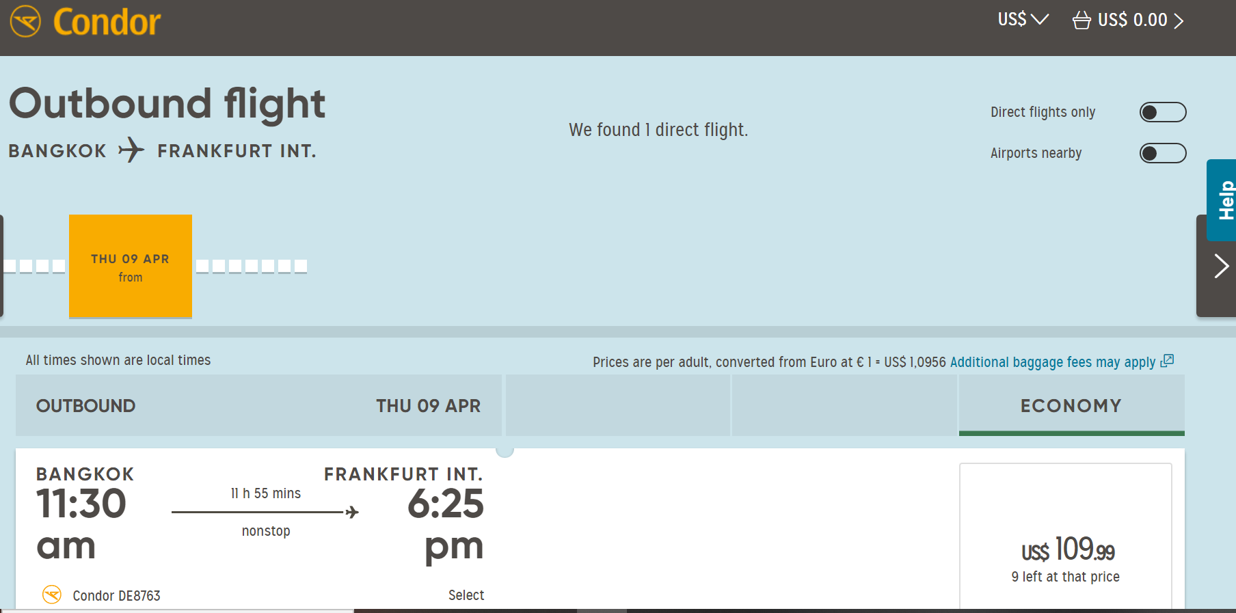
Task: Expand the US$ currency dropdown
Action: coord(1023,19)
